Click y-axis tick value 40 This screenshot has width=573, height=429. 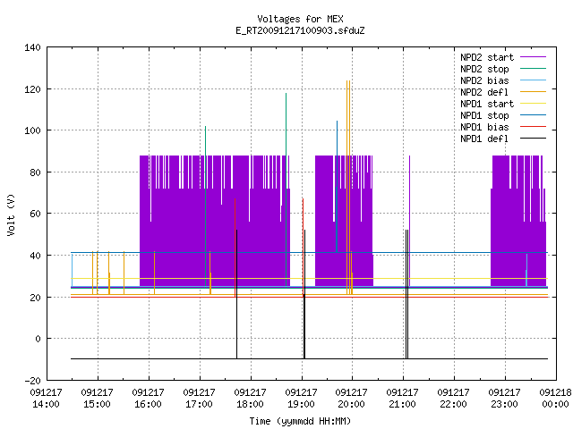(x=35, y=256)
